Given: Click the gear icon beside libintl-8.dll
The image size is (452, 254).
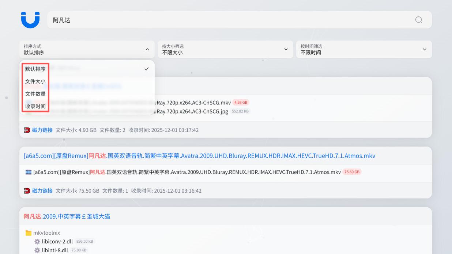Looking at the screenshot, I should 36,250.
